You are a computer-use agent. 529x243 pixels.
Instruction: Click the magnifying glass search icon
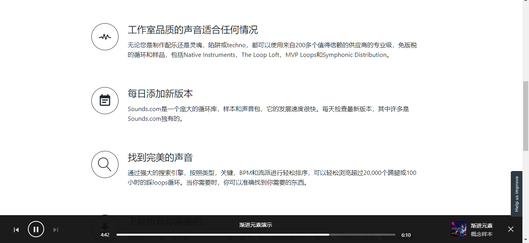tap(105, 164)
